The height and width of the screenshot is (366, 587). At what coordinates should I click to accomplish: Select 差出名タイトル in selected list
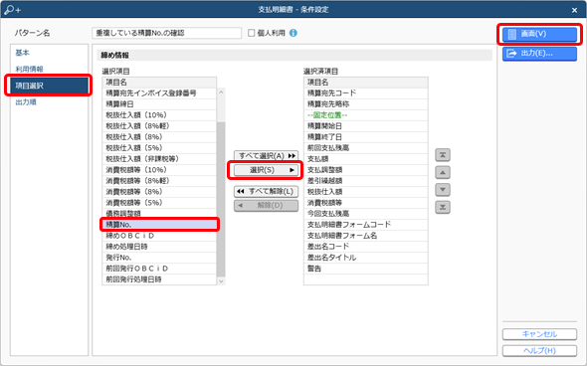[x=366, y=258]
